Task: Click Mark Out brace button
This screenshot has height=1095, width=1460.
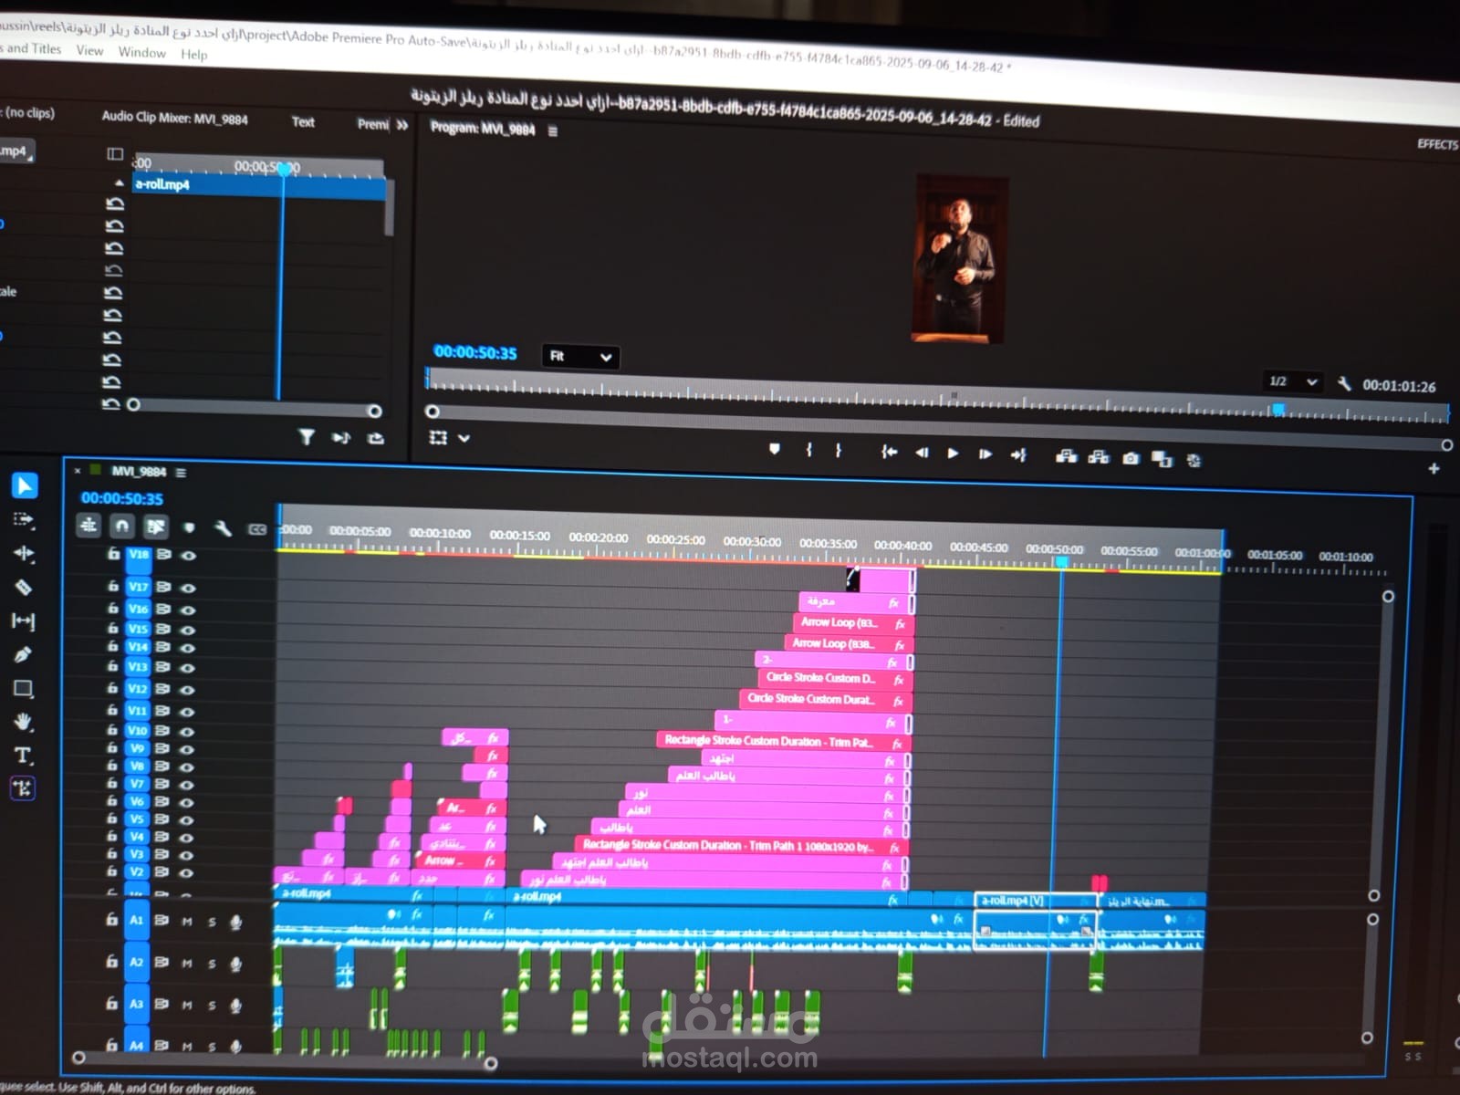Action: (x=838, y=450)
